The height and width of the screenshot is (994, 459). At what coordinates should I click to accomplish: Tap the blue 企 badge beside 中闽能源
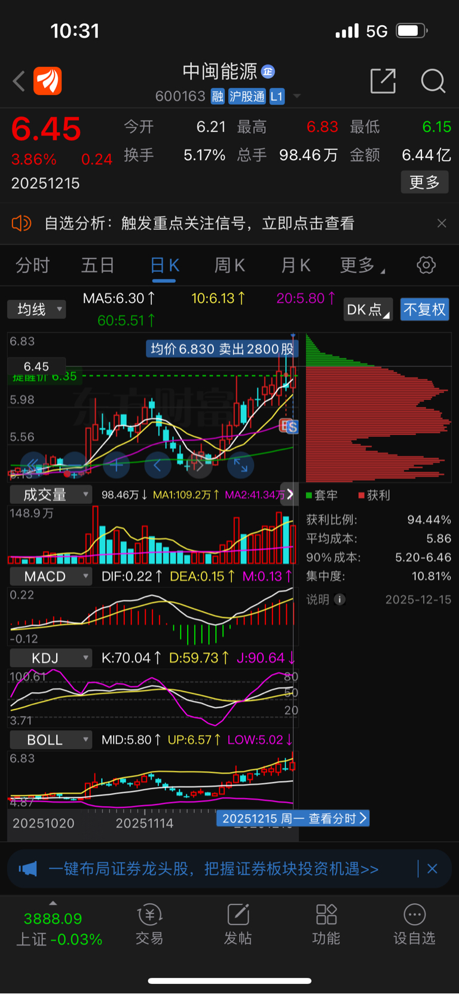(268, 72)
